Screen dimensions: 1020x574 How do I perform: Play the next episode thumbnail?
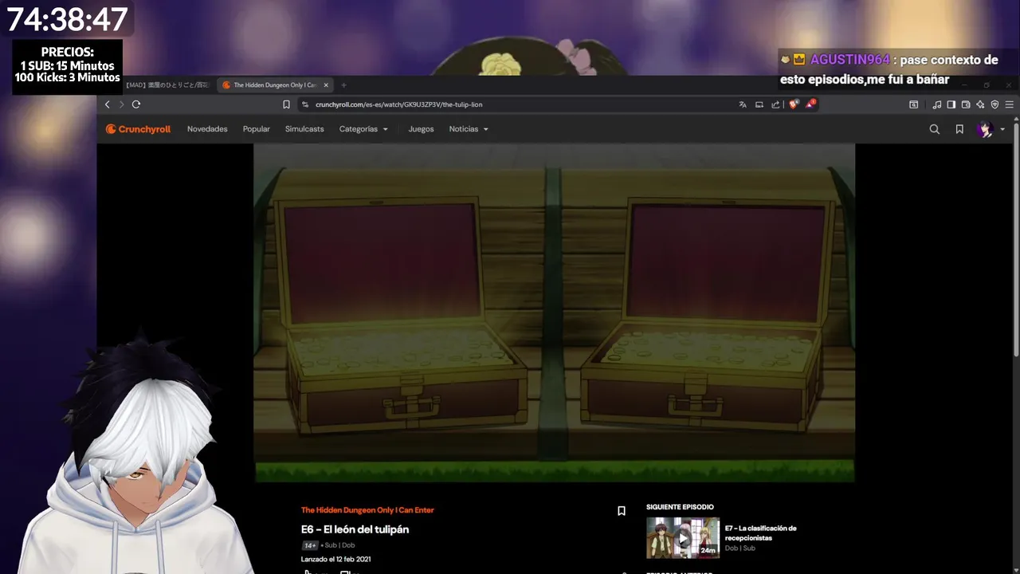tap(683, 538)
